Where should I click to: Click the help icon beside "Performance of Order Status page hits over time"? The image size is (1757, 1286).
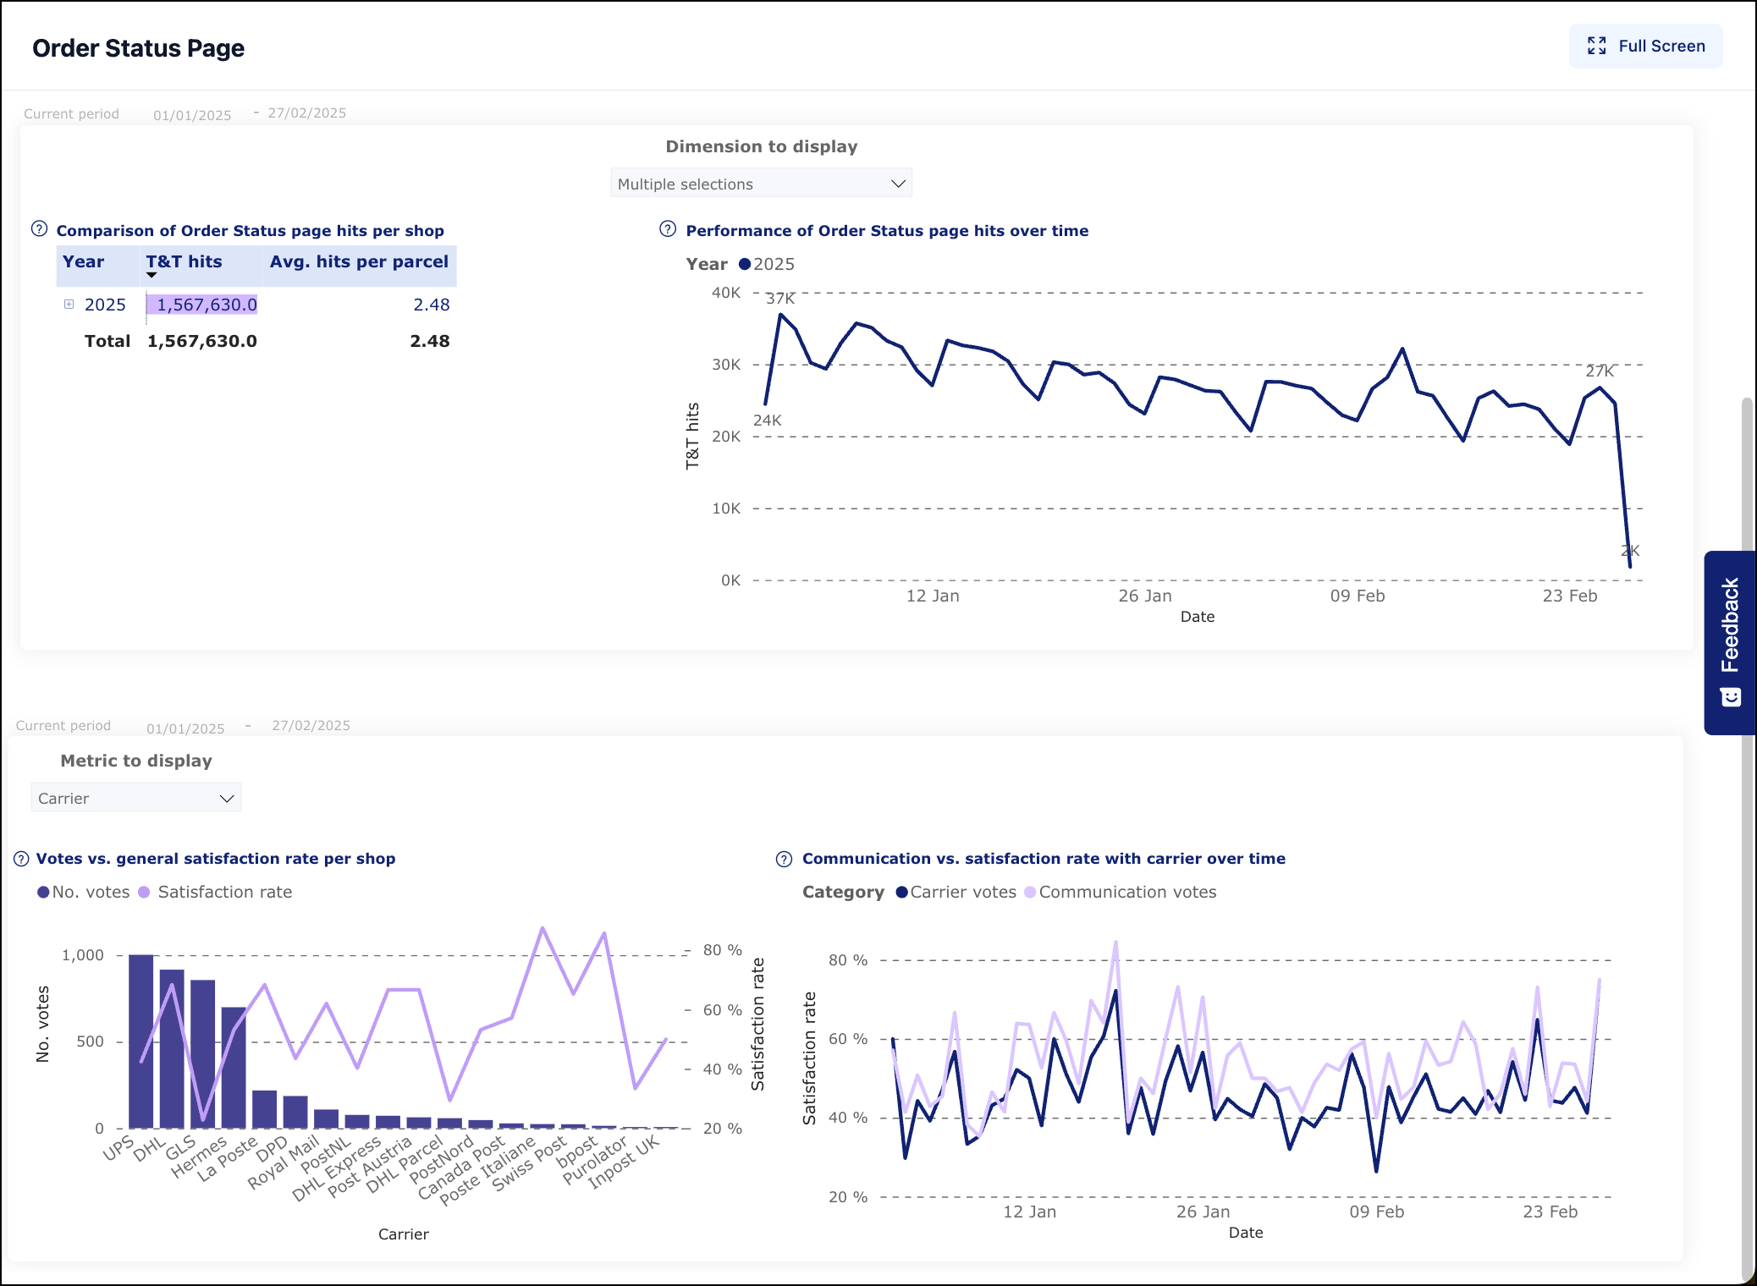pyautogui.click(x=667, y=229)
